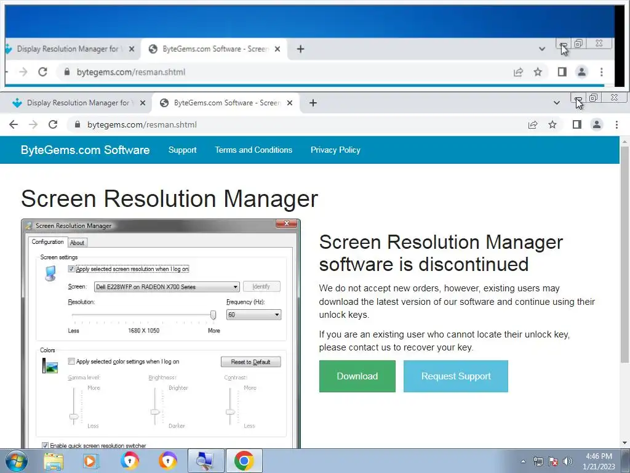Go to ByteGems.com Software home link
630x473 pixels.
(x=85, y=150)
